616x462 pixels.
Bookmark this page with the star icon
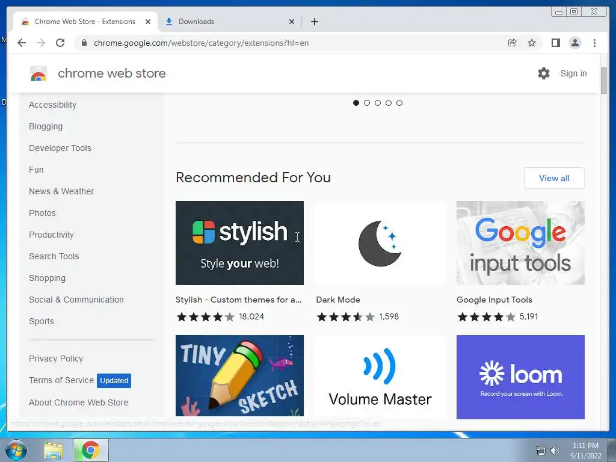click(532, 43)
